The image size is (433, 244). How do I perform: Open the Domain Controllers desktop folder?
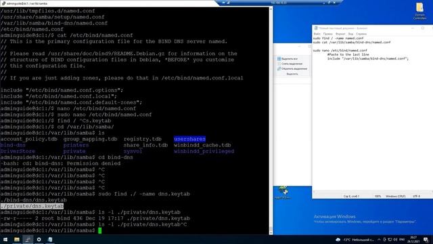click(419, 11)
